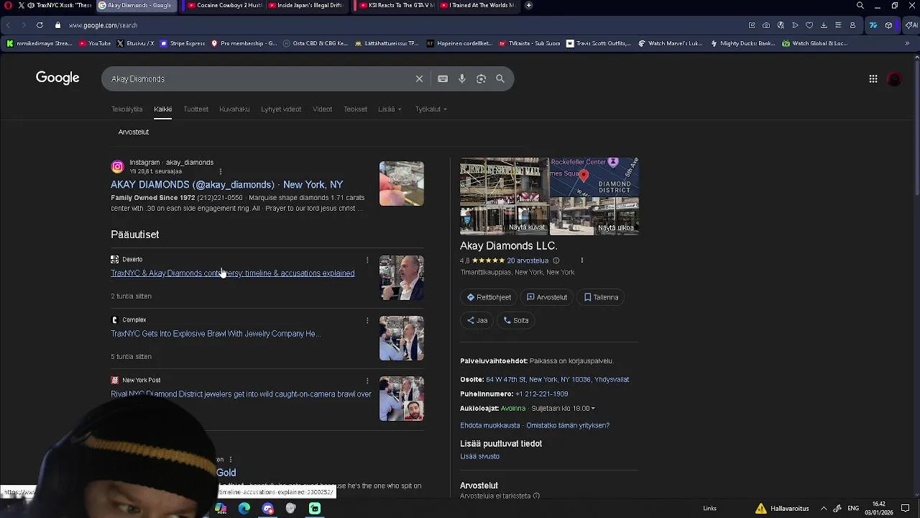Open three-dot menu for the Dexerto article

367,260
